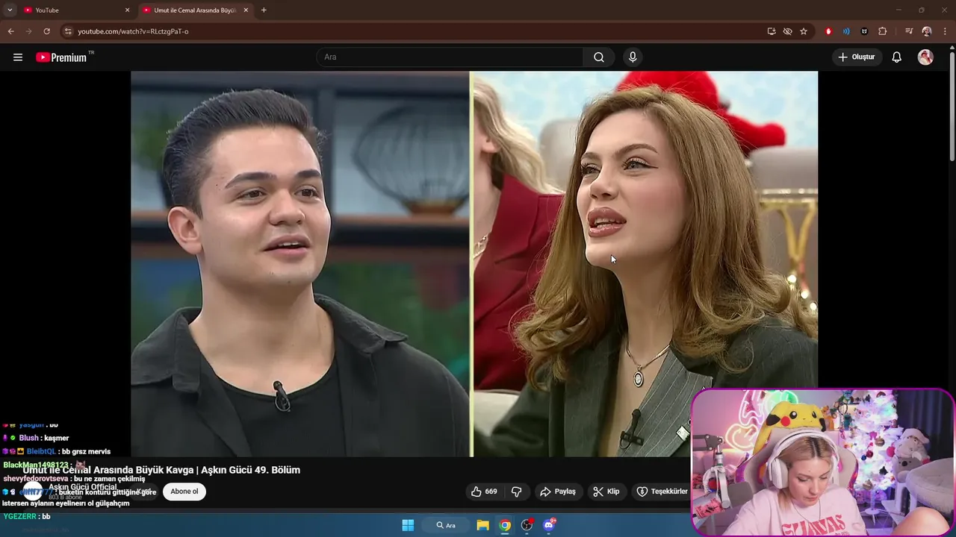Open Chrome media controls icon
Viewport: 956px width, 537px height.
(909, 31)
